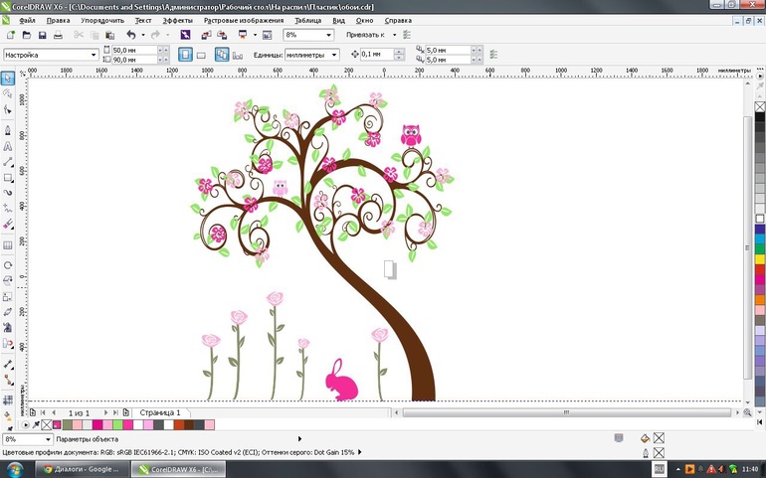
Task: Select the Text tool in toolbox
Action: pyautogui.click(x=8, y=144)
